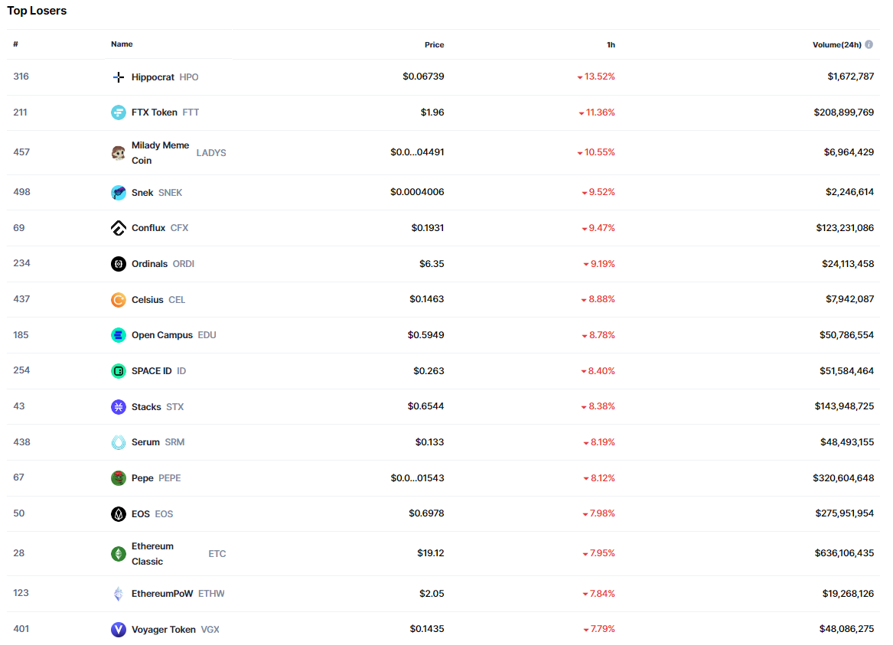Sort by the rank # column header
The image size is (893, 645).
tap(15, 44)
